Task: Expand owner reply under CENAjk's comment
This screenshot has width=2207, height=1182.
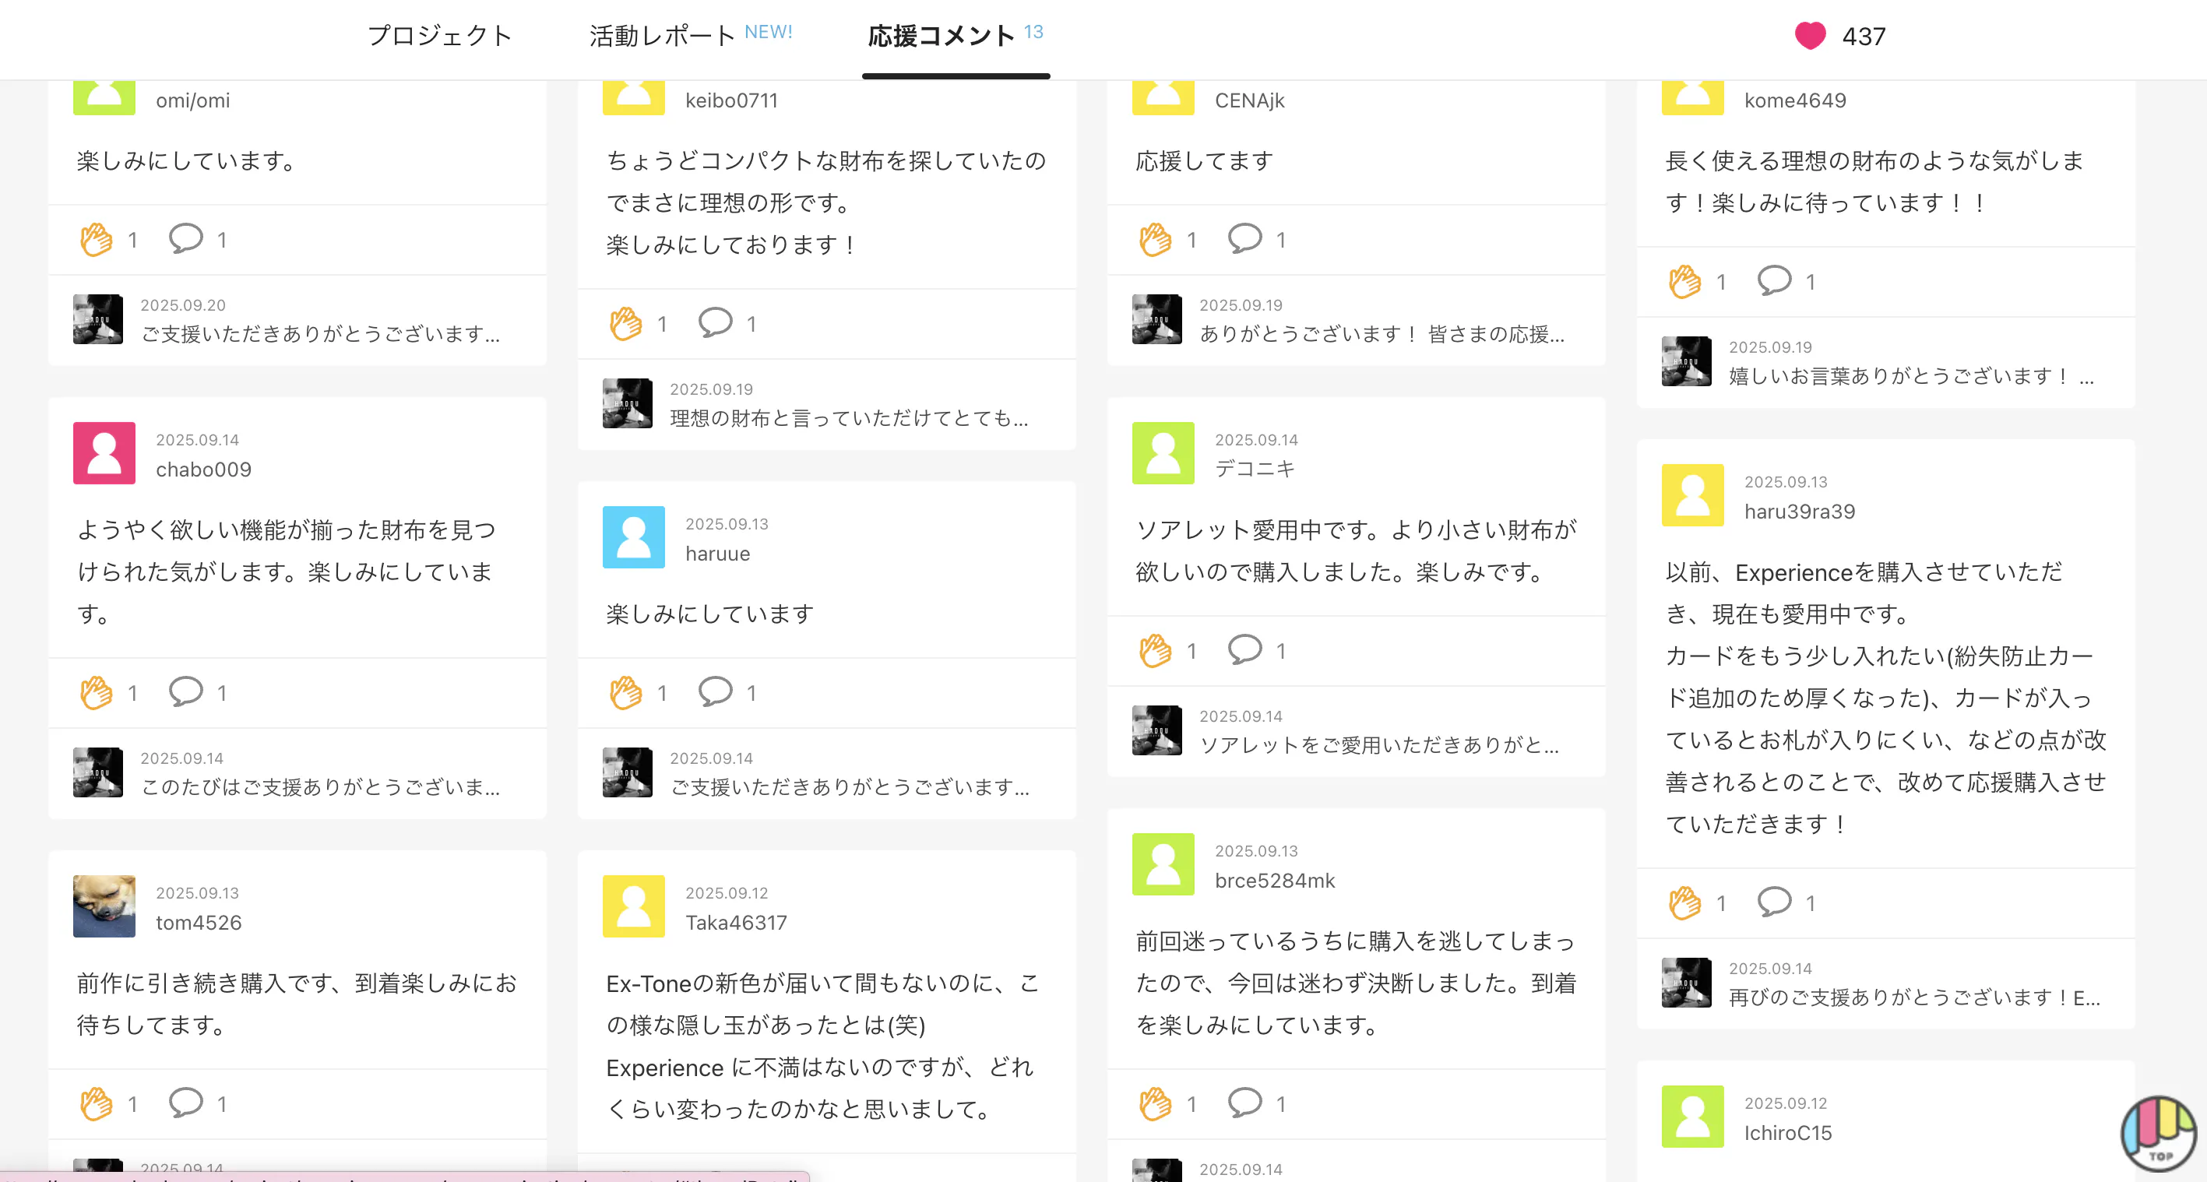Action: tap(1381, 334)
